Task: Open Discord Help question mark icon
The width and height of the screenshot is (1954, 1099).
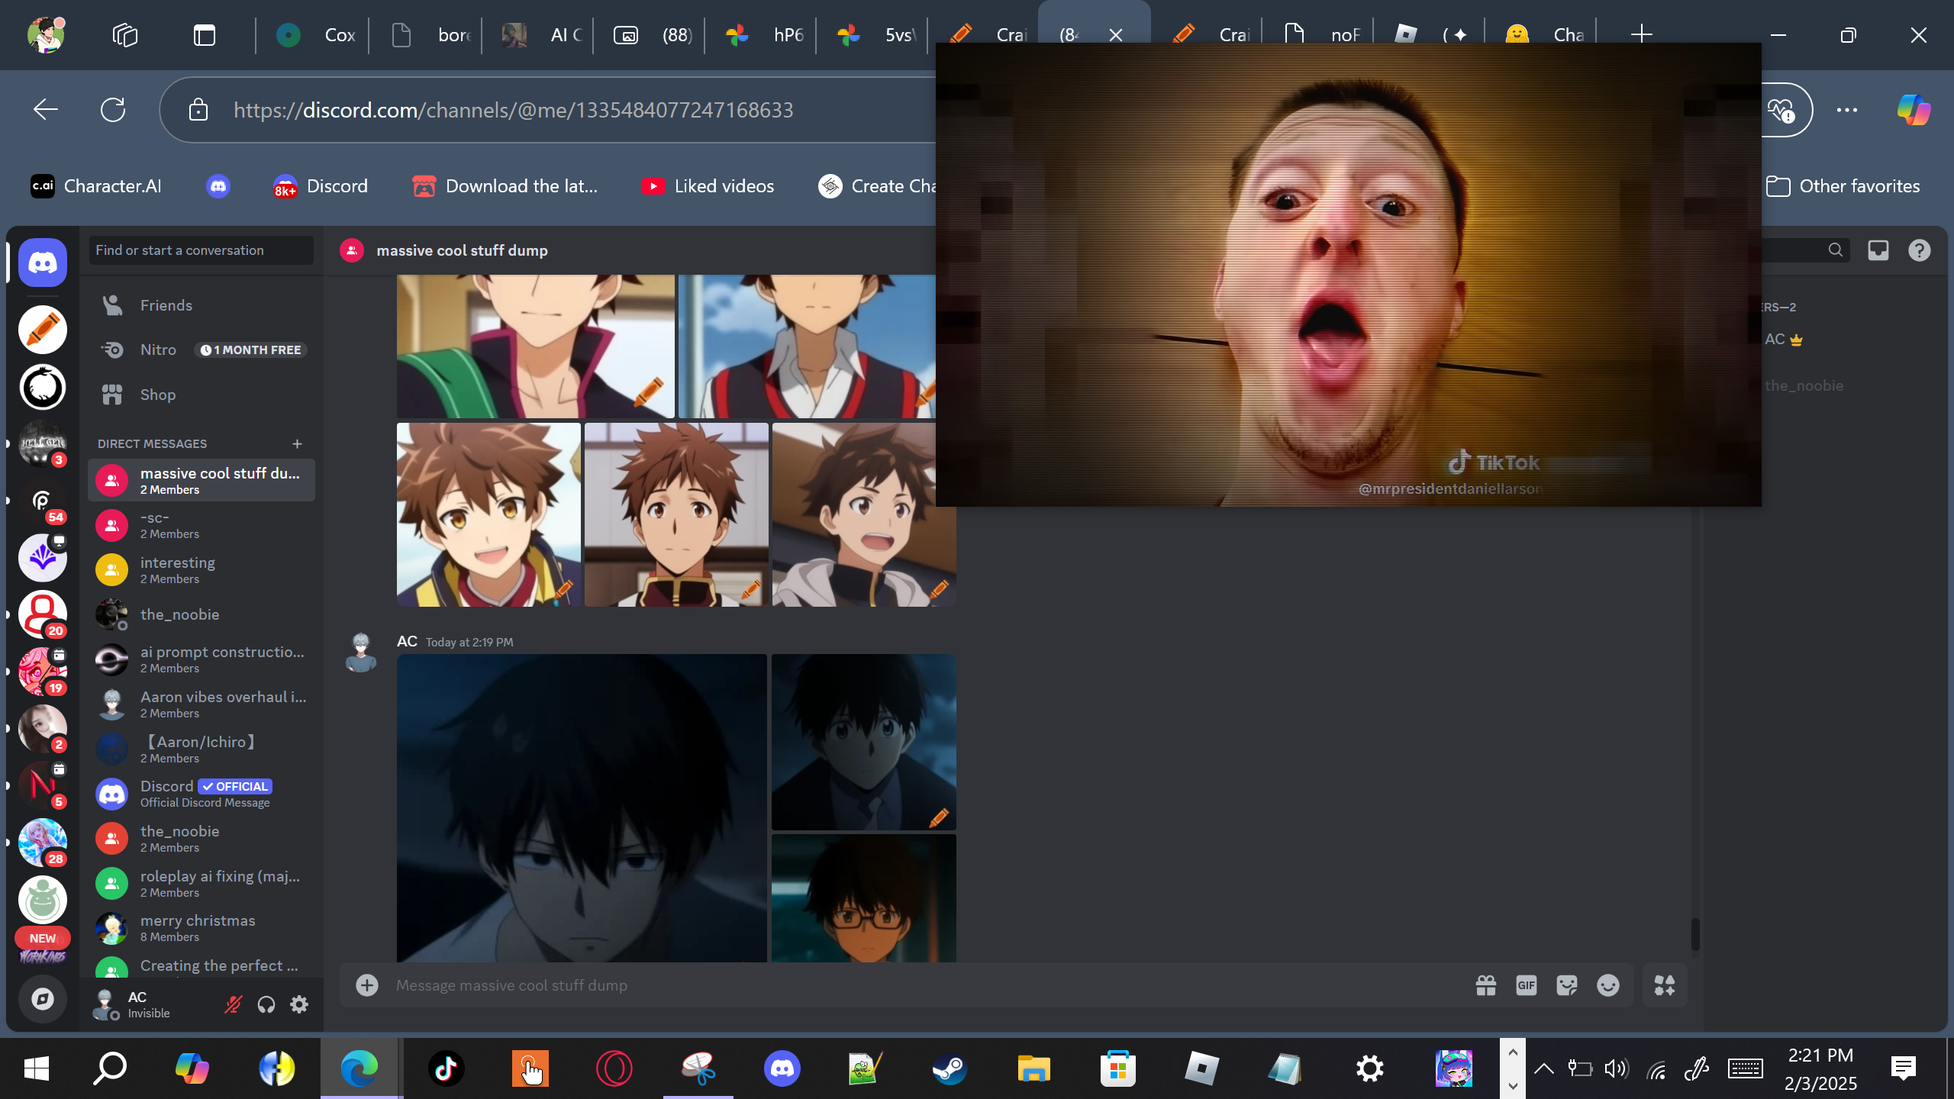Action: 1920,250
